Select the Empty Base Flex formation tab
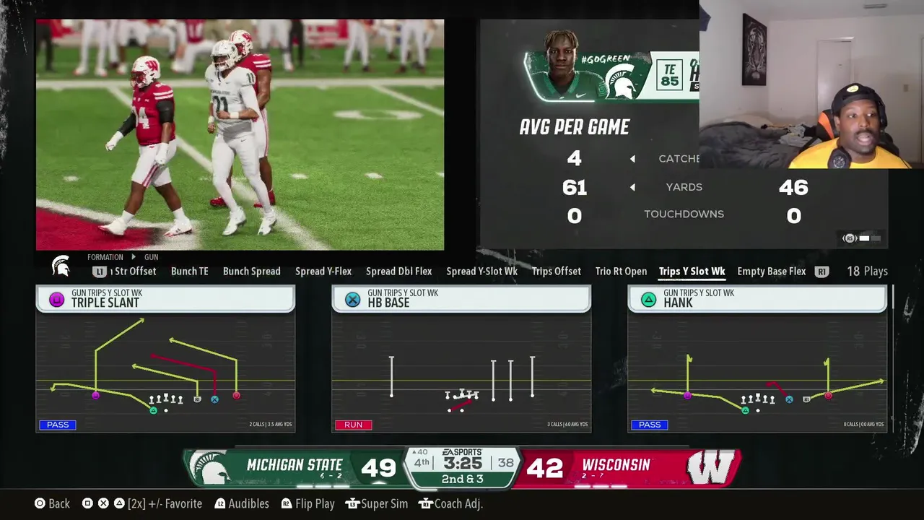 click(772, 272)
